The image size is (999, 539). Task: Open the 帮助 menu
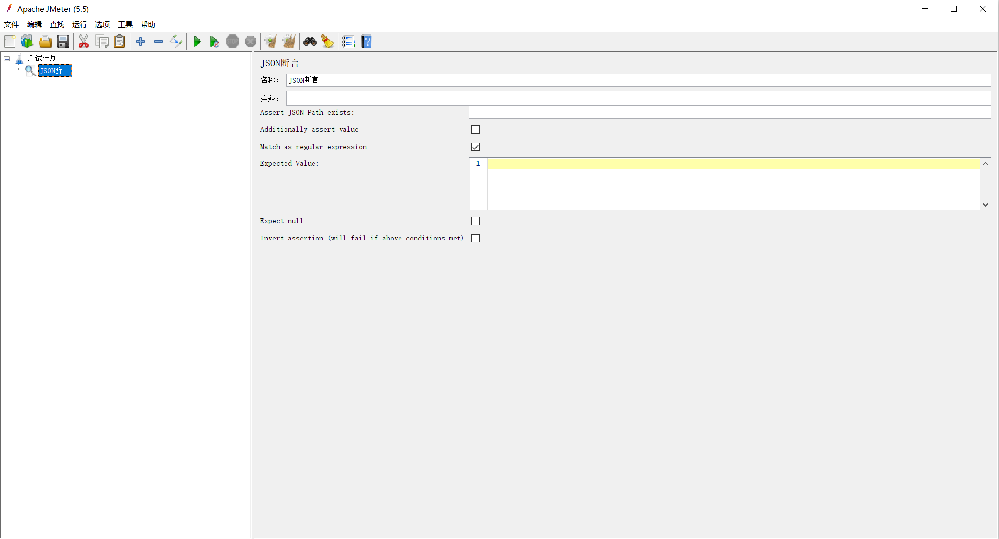148,24
